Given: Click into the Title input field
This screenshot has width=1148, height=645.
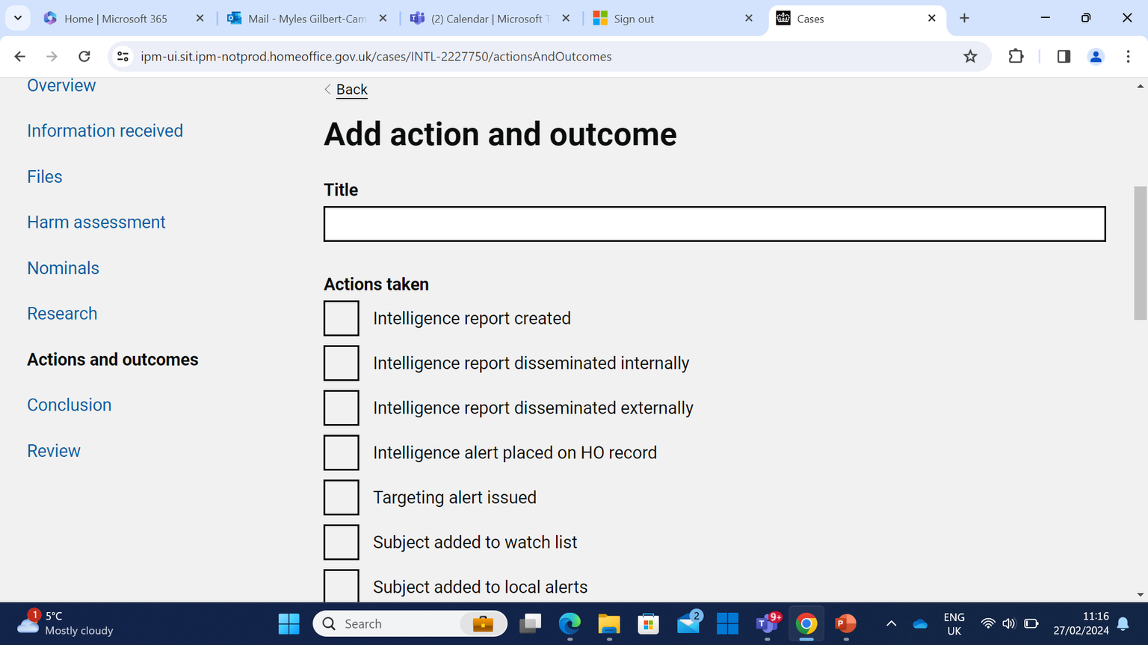Looking at the screenshot, I should [x=715, y=224].
